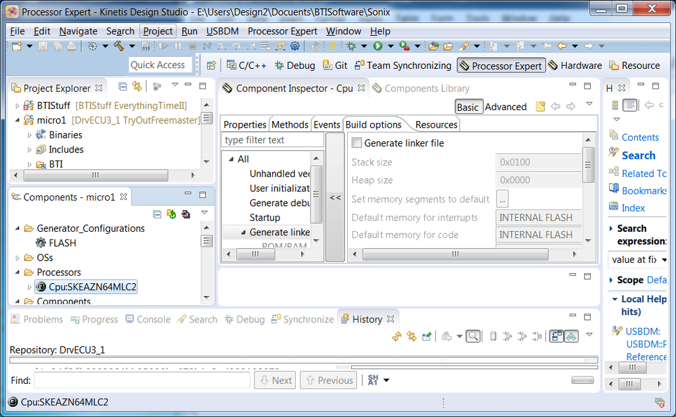Toggle compare mode button in History toolbar

click(557, 336)
